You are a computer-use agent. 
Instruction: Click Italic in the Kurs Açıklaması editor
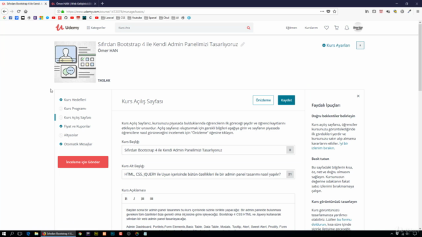(134, 199)
